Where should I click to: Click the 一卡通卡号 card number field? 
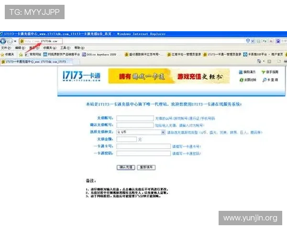pos(143,146)
